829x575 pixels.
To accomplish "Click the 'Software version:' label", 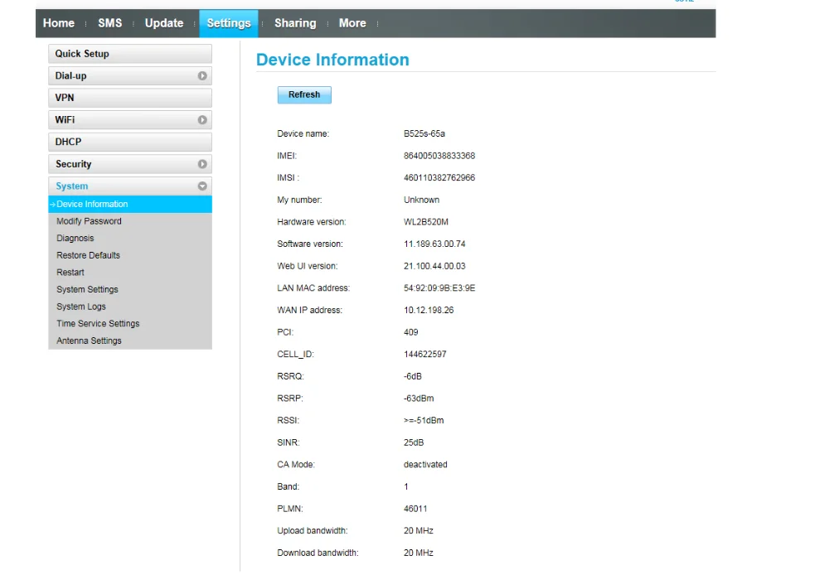I will pyautogui.click(x=310, y=244).
